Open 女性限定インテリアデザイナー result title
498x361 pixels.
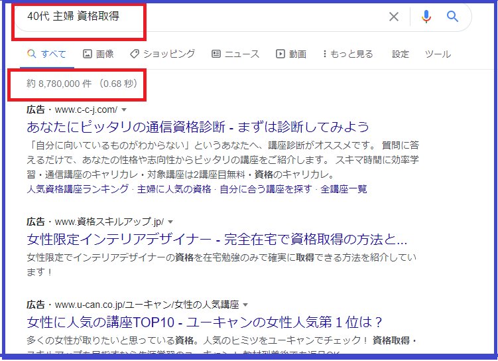(x=217, y=239)
